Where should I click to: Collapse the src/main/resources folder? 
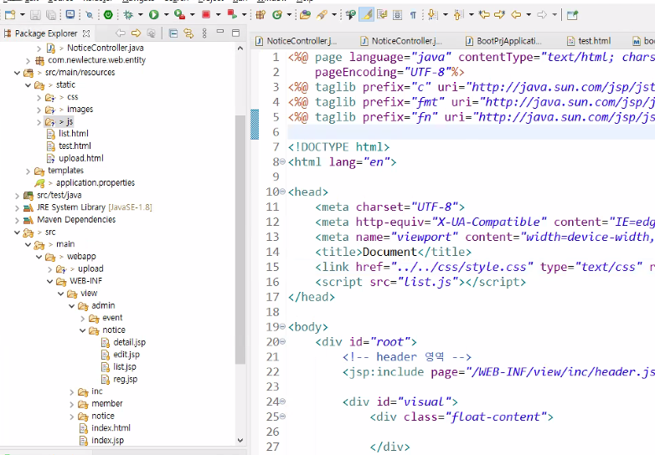[17, 73]
